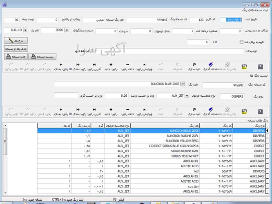The image size is (272, 204).
Task: Select SIRIUS YELLOW KCF row
Action: pos(152,156)
